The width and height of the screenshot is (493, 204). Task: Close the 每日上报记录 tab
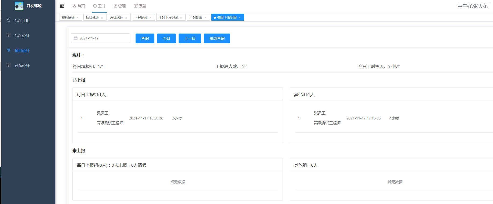coord(240,18)
